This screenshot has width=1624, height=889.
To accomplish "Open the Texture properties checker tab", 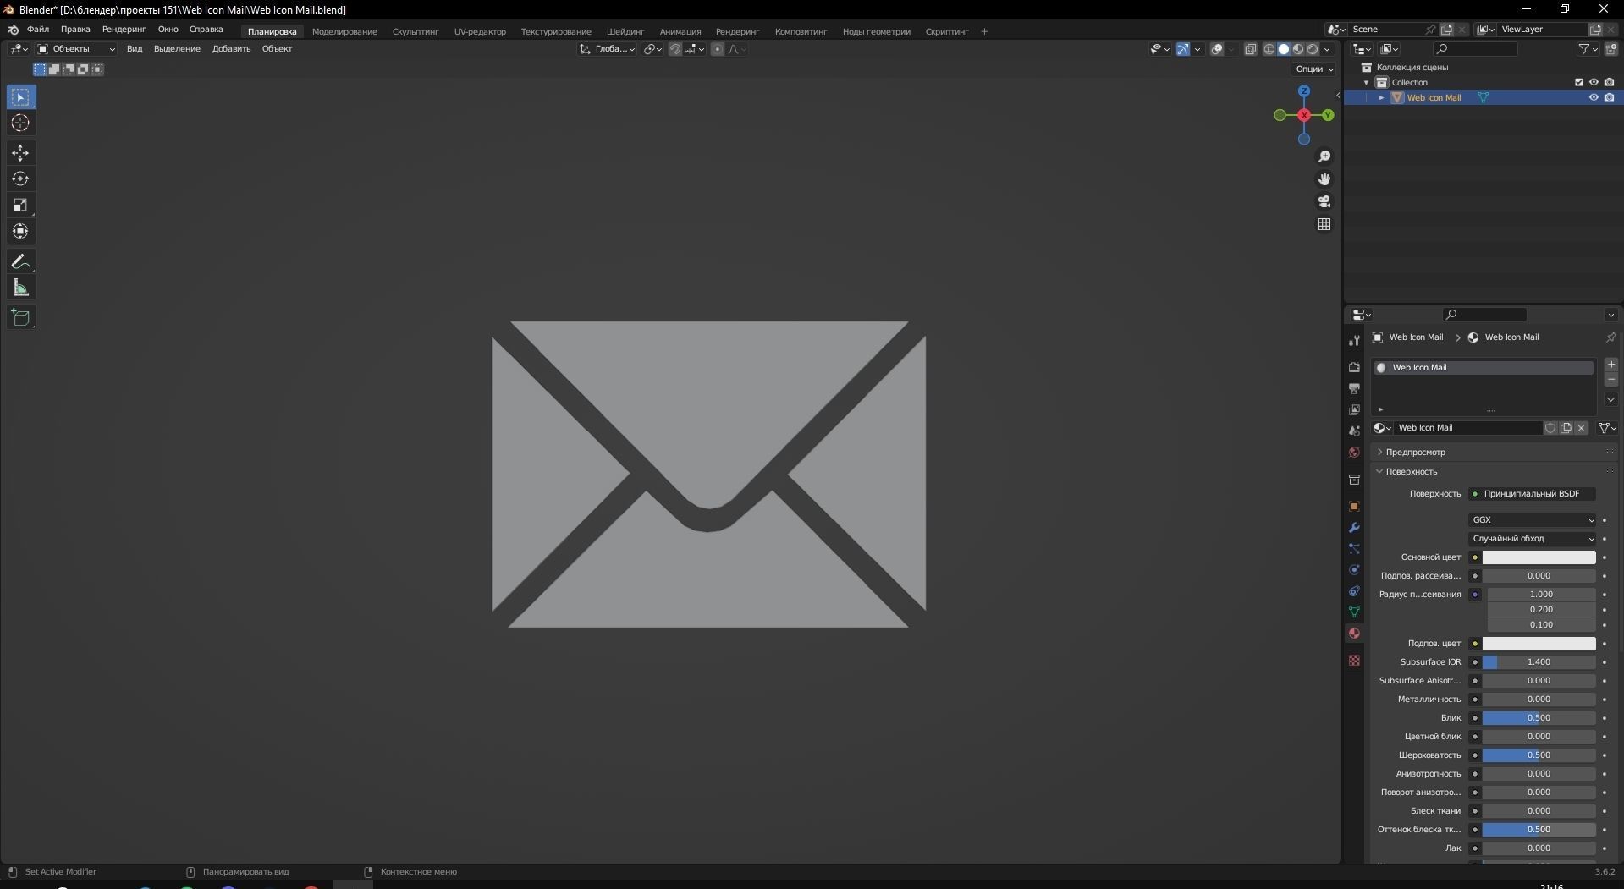I will click(x=1354, y=660).
